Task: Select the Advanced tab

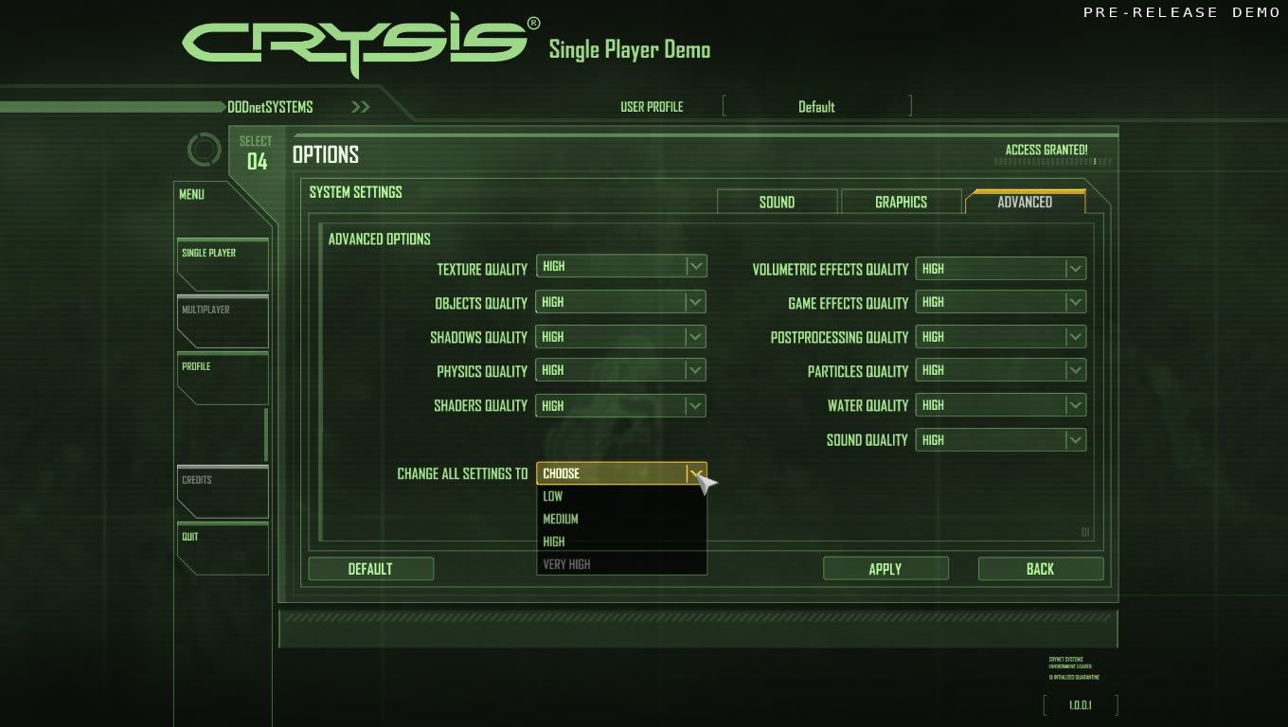Action: coord(1025,202)
